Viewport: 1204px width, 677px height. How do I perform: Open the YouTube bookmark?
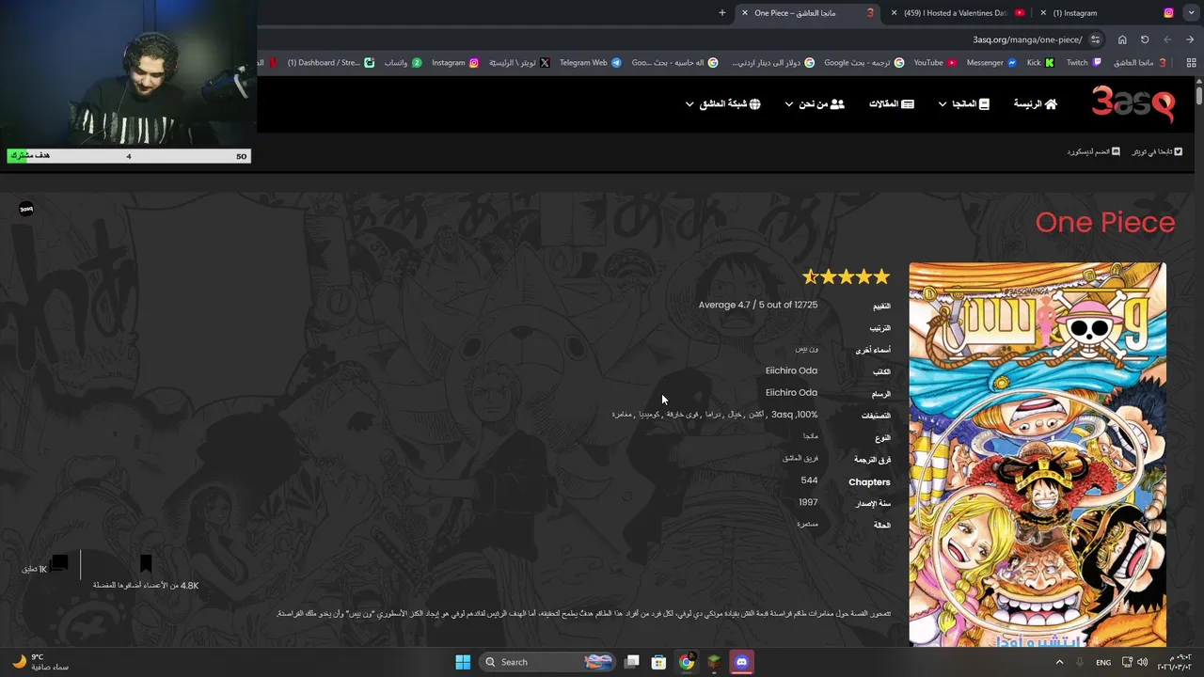[x=935, y=63]
